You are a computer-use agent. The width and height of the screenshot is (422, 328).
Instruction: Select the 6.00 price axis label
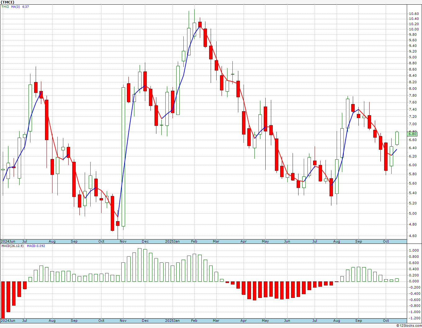tap(413, 165)
